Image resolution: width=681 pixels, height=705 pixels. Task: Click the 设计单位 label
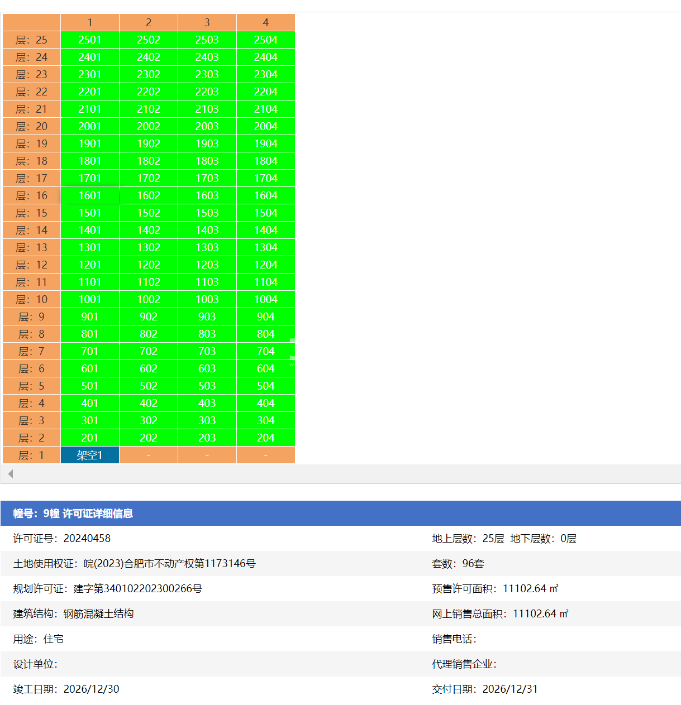pos(36,664)
